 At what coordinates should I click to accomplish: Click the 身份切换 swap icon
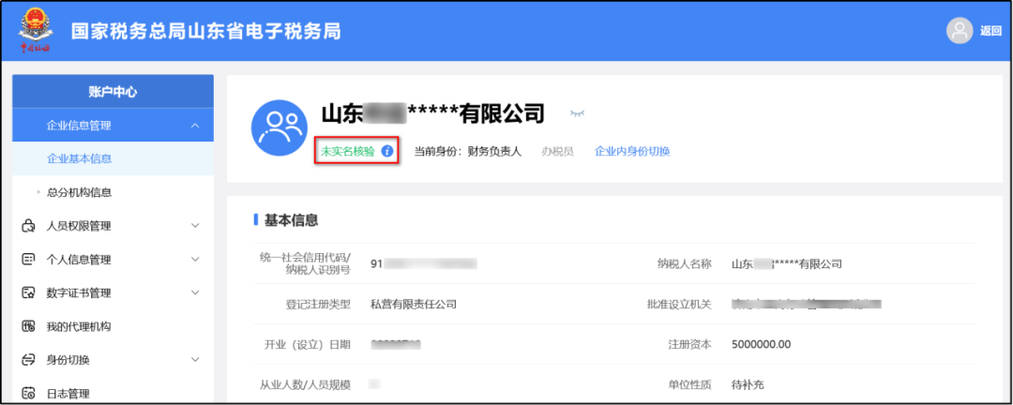coord(28,360)
